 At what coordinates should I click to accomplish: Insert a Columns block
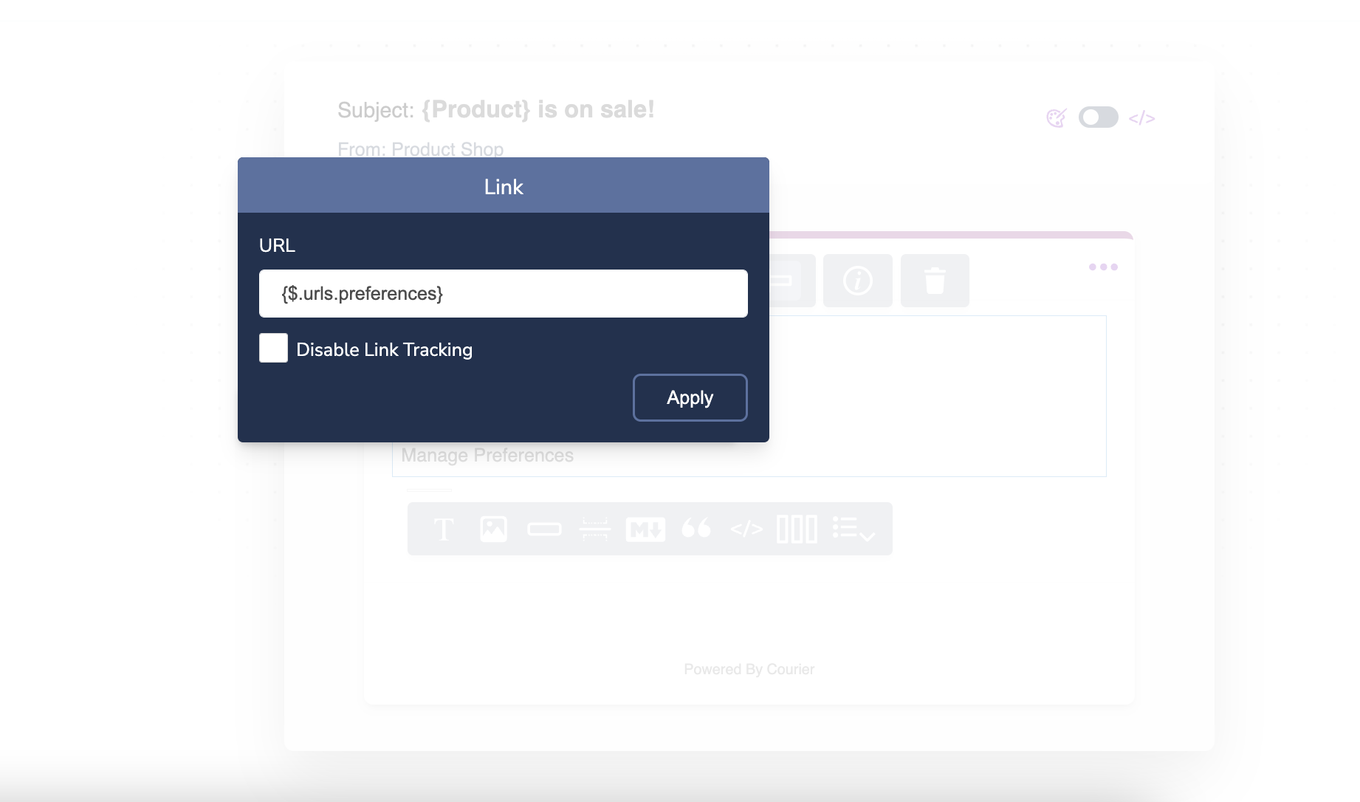pyautogui.click(x=797, y=528)
